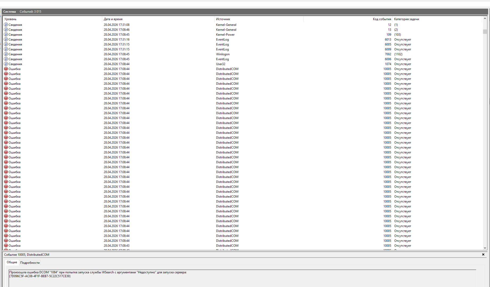The image size is (490, 287).
Task: Click the info icon of EventLog event 6006
Action: pos(6,59)
